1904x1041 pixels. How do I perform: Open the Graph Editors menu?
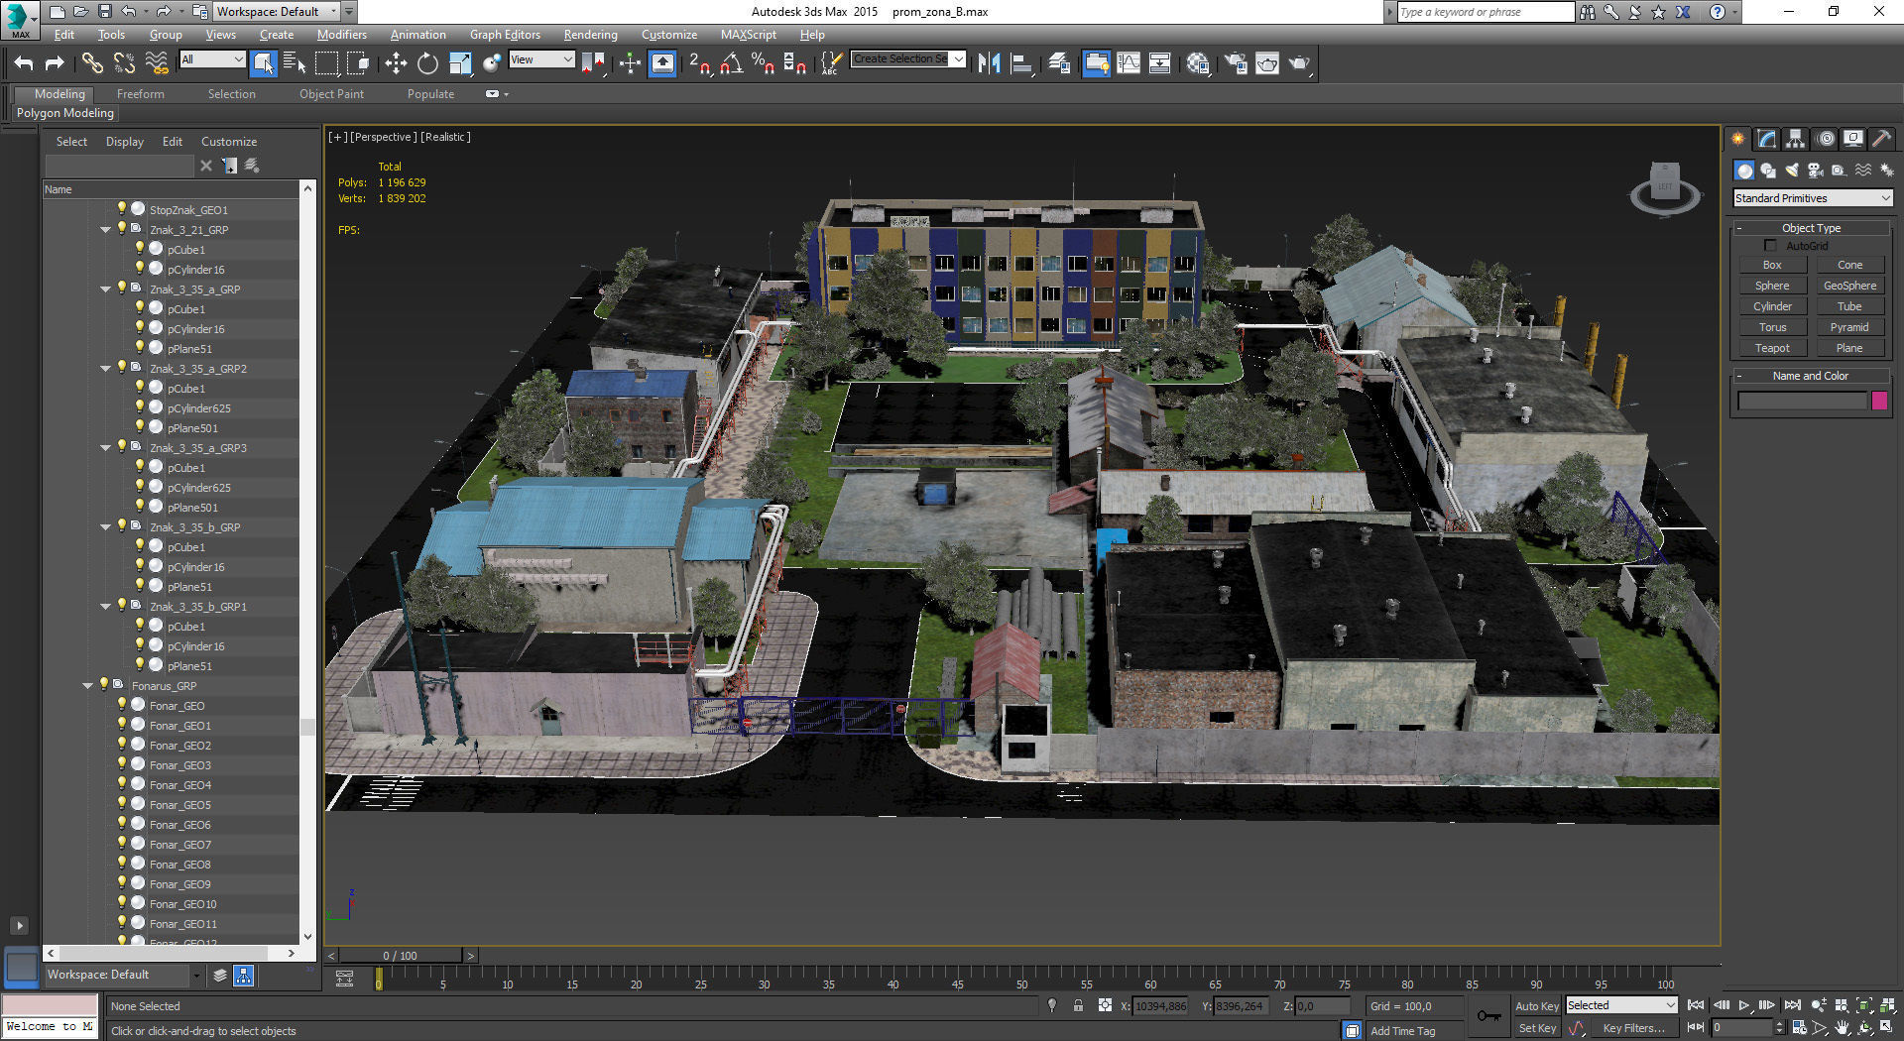tap(505, 35)
